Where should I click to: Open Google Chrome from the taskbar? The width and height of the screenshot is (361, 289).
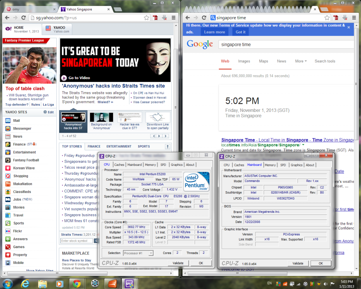(77, 283)
